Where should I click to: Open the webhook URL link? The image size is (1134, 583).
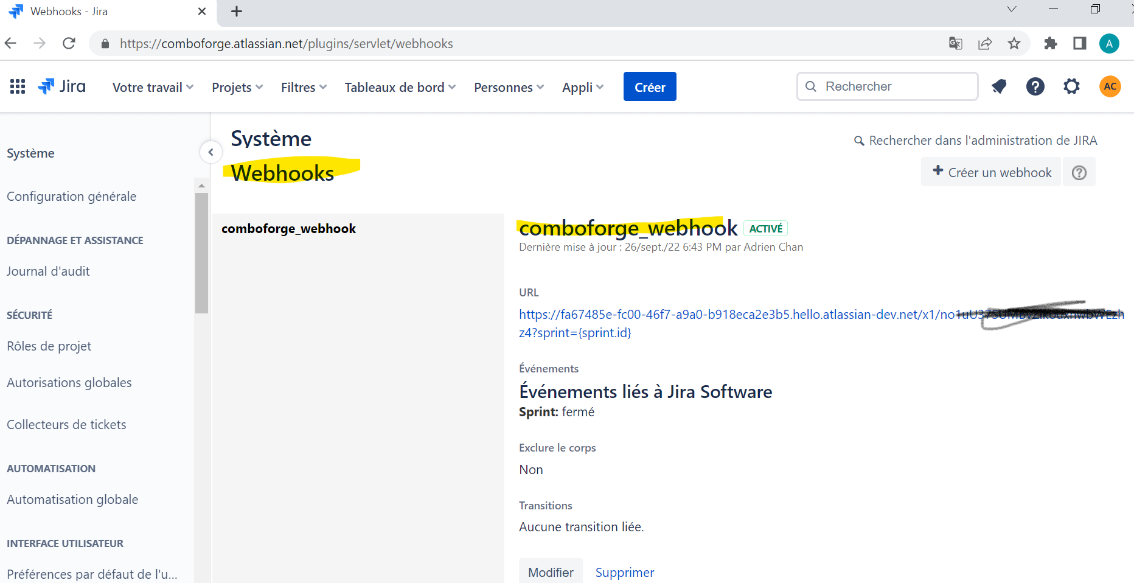[821, 323]
